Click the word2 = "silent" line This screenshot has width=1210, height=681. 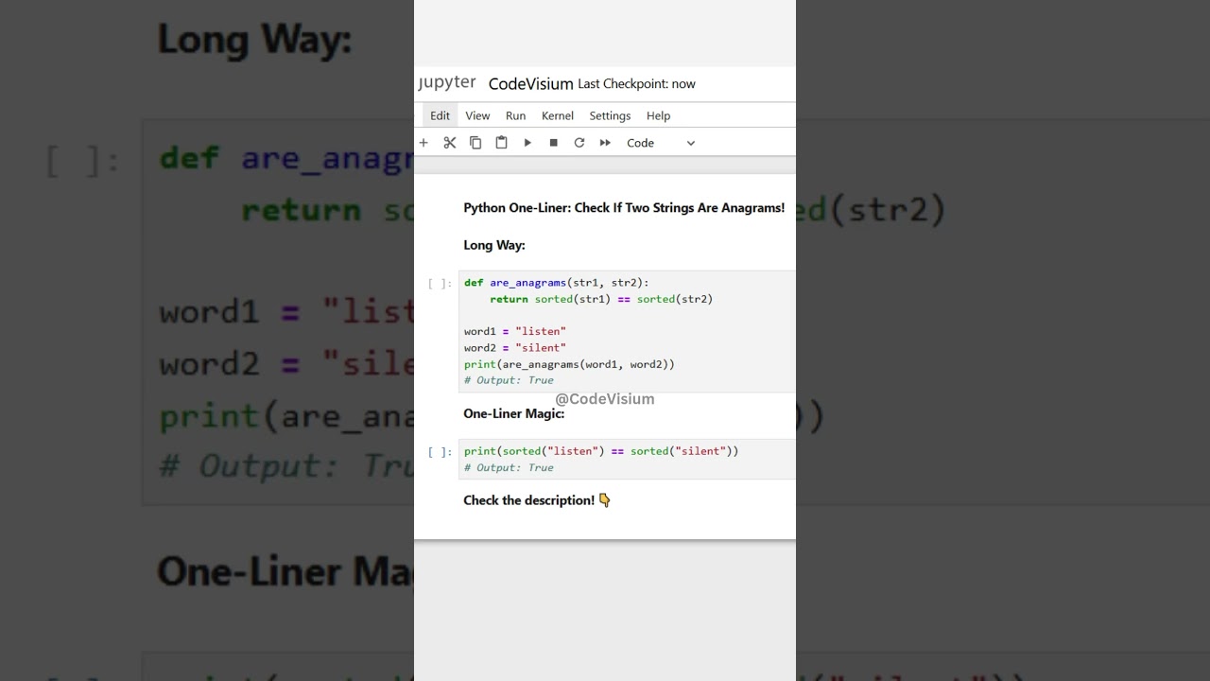click(x=515, y=347)
